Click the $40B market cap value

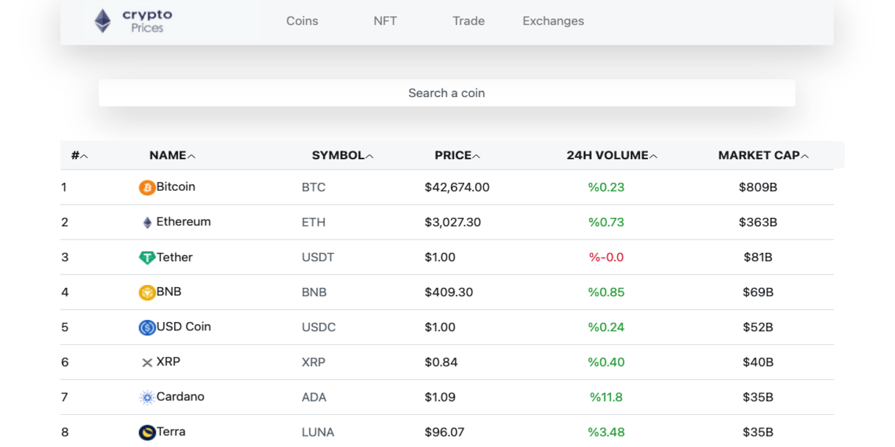point(758,362)
